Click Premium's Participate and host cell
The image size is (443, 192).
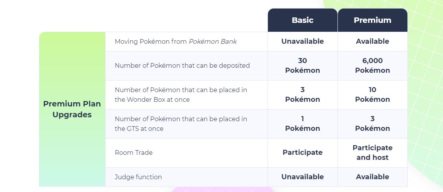[373, 153]
